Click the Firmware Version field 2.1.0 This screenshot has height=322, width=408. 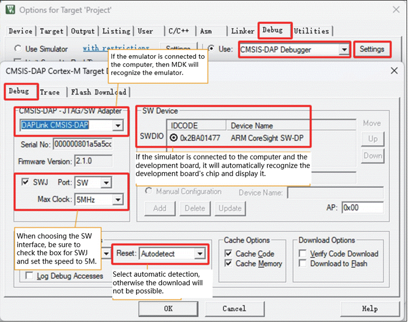(93, 161)
